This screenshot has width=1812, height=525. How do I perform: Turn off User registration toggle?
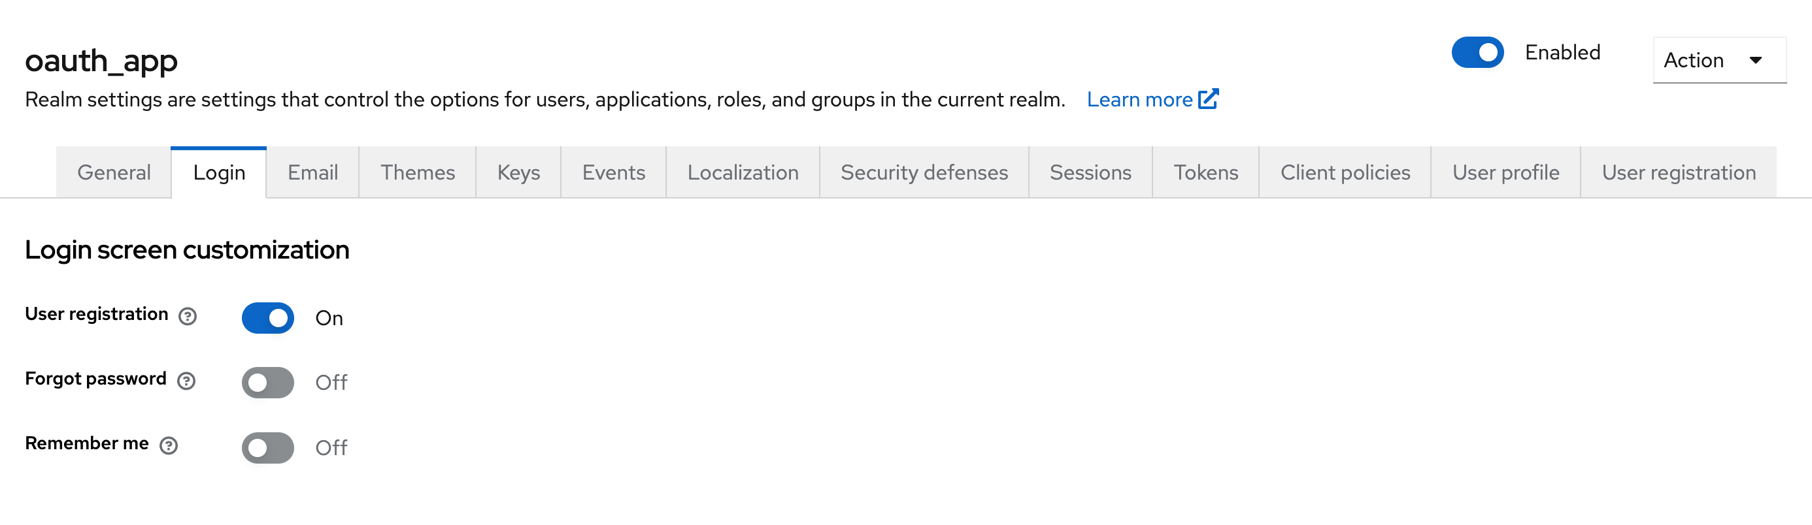click(x=268, y=317)
